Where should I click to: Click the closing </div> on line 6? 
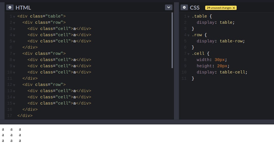[x=30, y=47]
